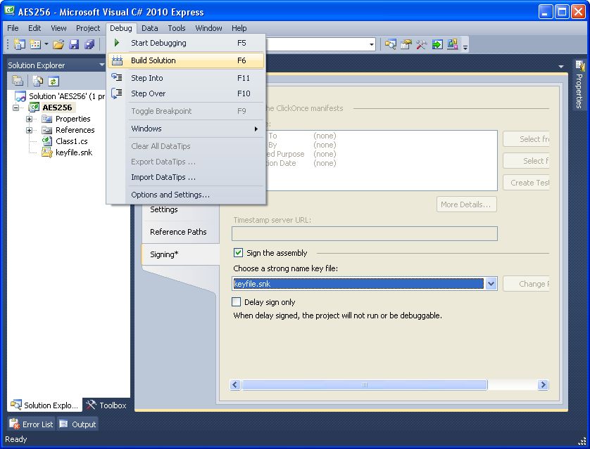The height and width of the screenshot is (449, 590).
Task: Click the Start Debugging green play icon
Action: [x=117, y=43]
